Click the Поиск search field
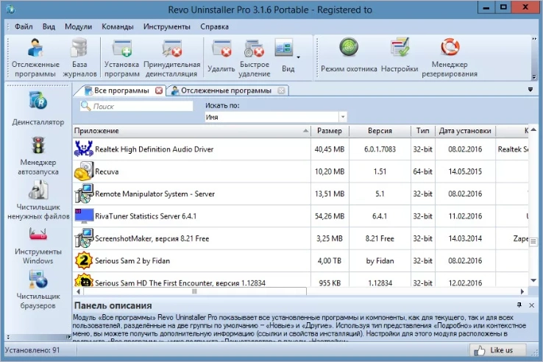This screenshot has height=362, width=543. [x=136, y=106]
